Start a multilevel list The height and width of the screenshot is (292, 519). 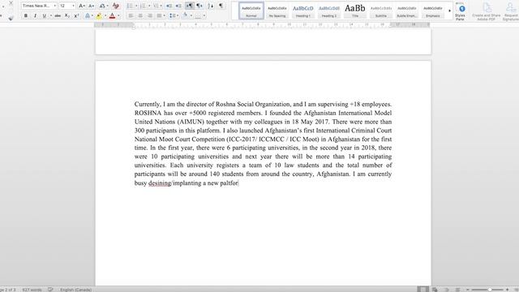pos(156,6)
